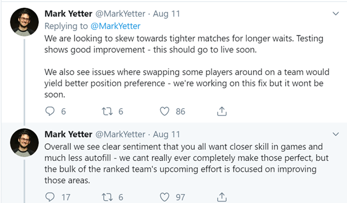347x203 pixels.
Task: View the first tweet's profile avatar
Action: point(24,22)
